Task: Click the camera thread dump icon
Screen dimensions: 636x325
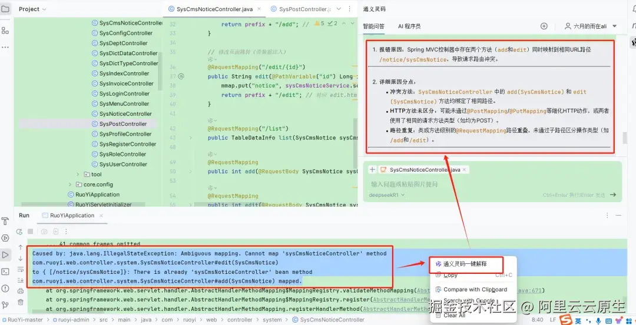Action: [44, 232]
